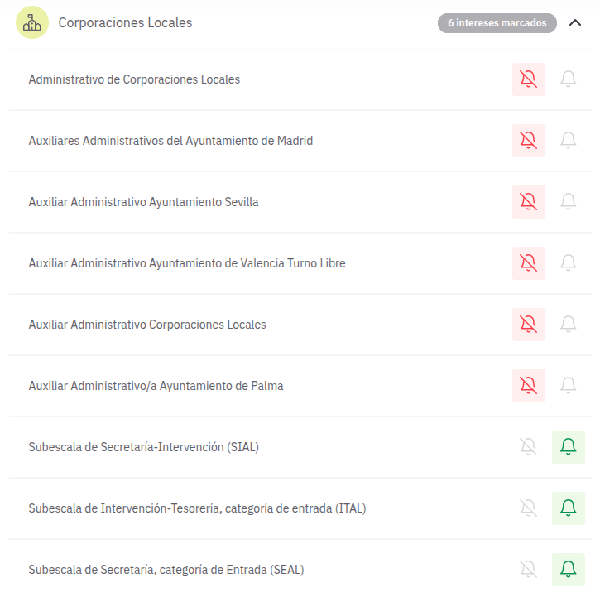Mute Intervención-Tesorería (ITAL) with crossed bell
The image size is (600, 597).
pos(528,508)
